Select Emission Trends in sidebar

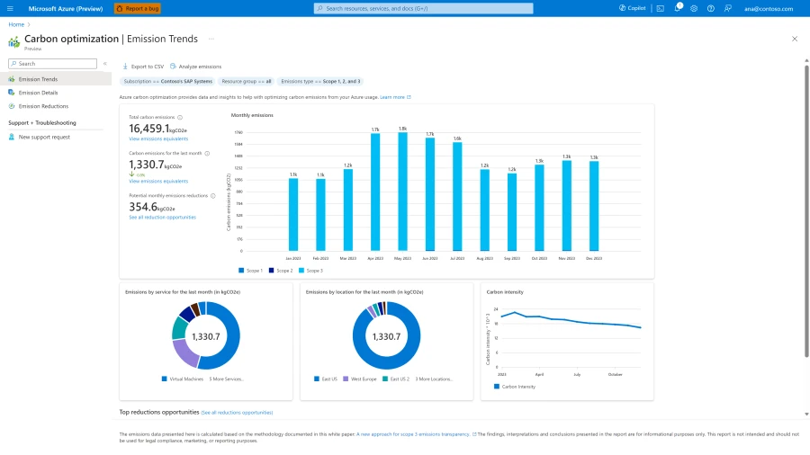56,79
